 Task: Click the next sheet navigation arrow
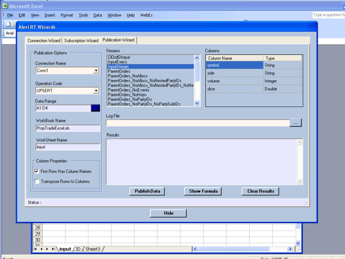tap(47, 249)
